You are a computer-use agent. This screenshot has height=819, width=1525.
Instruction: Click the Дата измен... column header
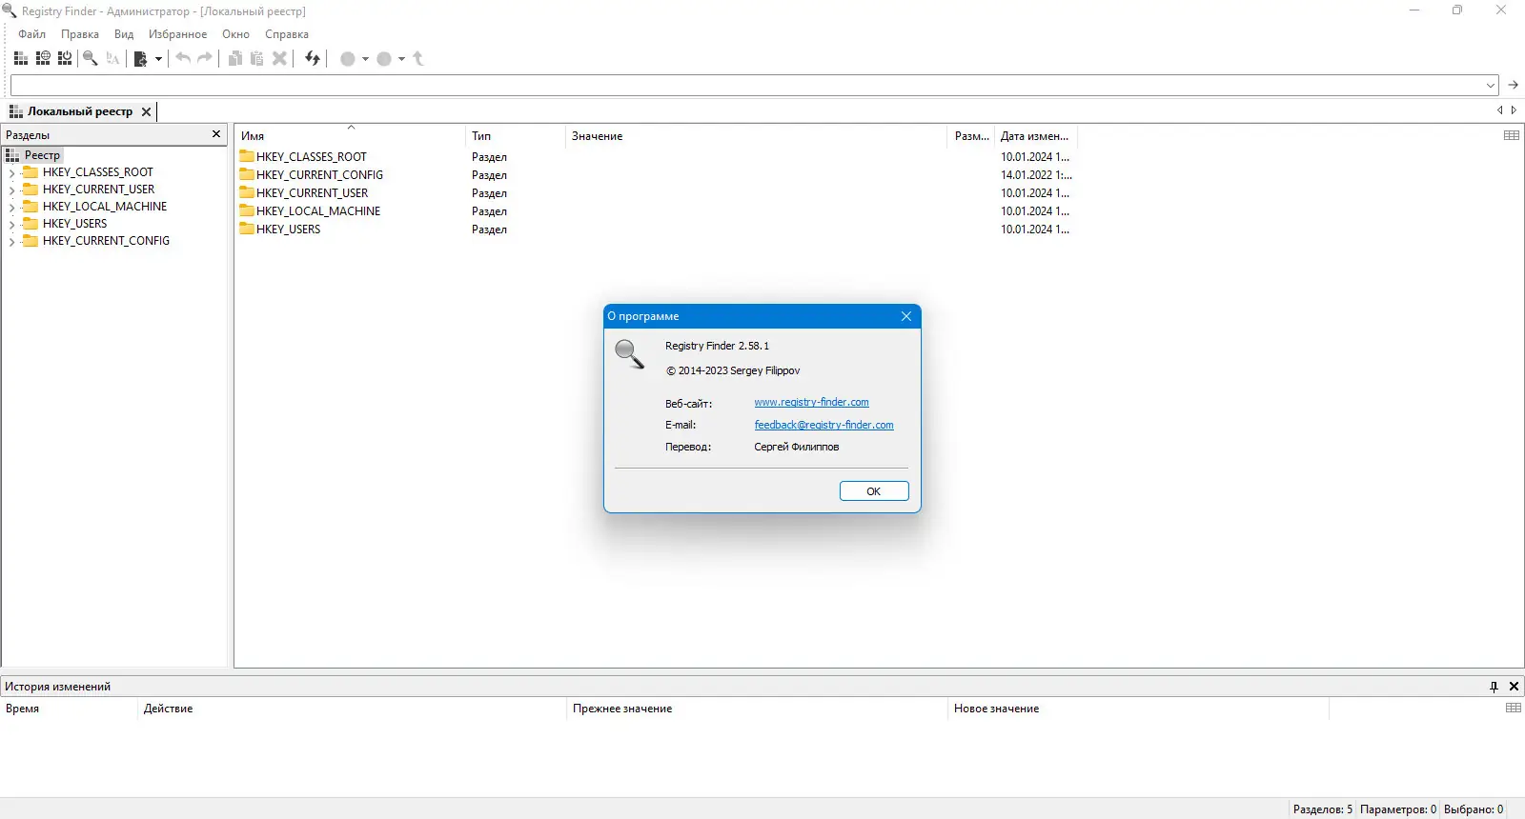coord(1034,136)
